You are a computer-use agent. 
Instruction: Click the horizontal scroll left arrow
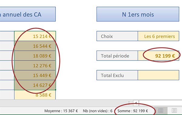point(136,103)
